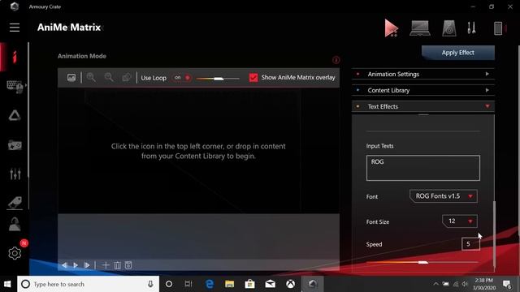
Task: Open the notification center icon
Action: [507, 284]
